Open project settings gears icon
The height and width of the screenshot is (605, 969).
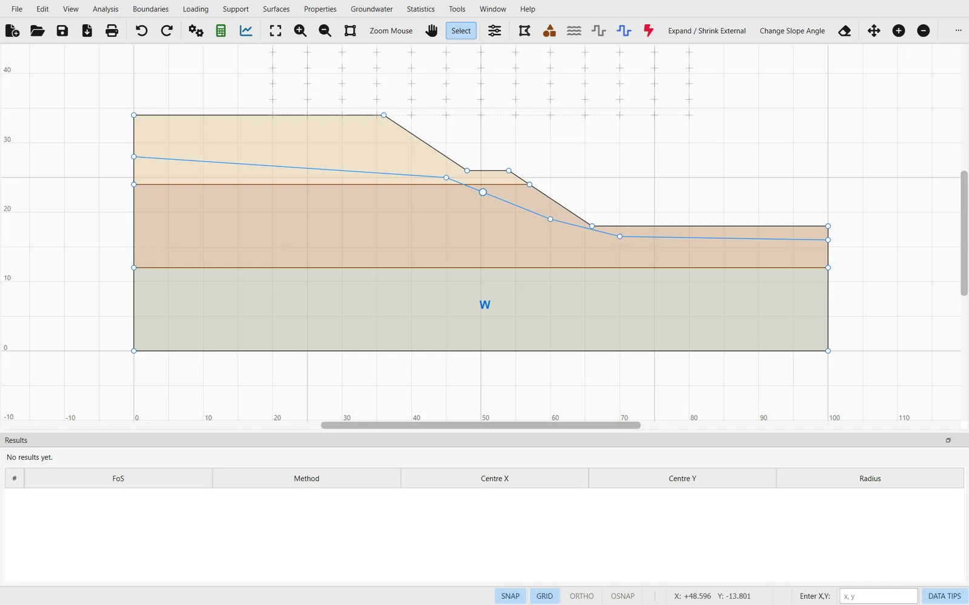[x=196, y=31]
